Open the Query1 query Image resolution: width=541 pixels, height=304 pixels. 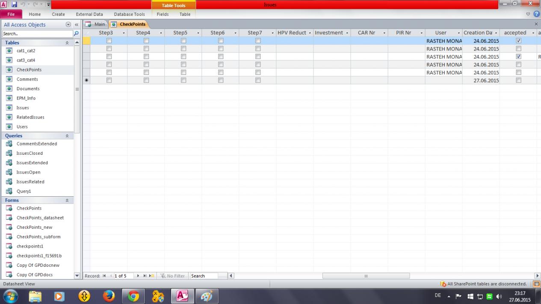[24, 191]
